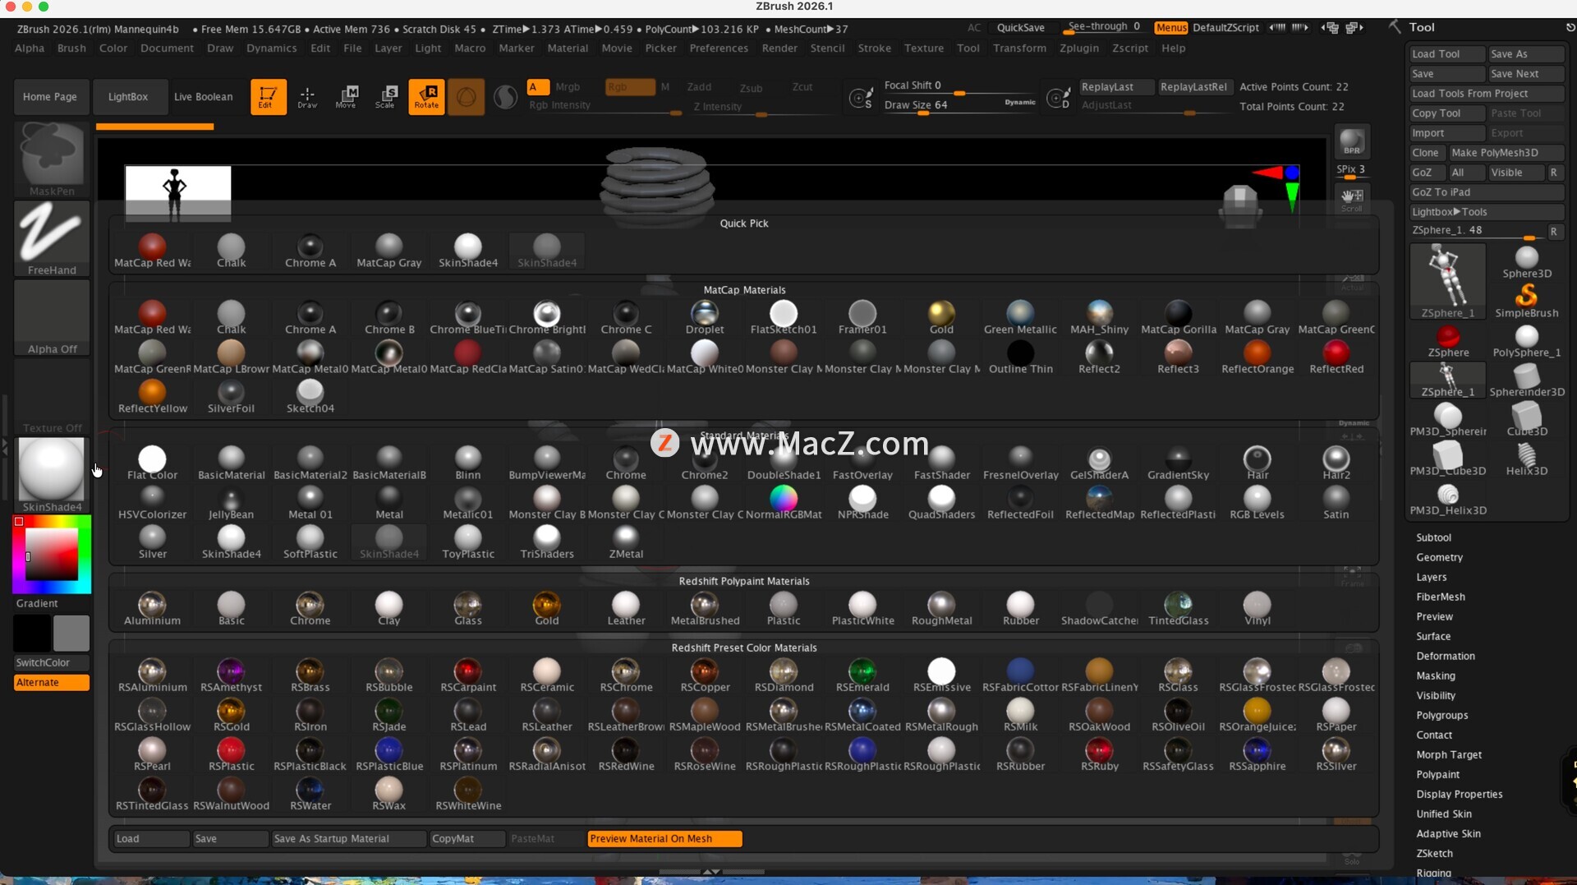Expand the Geometry section
Screen dimensions: 1577x885
[1439, 557]
